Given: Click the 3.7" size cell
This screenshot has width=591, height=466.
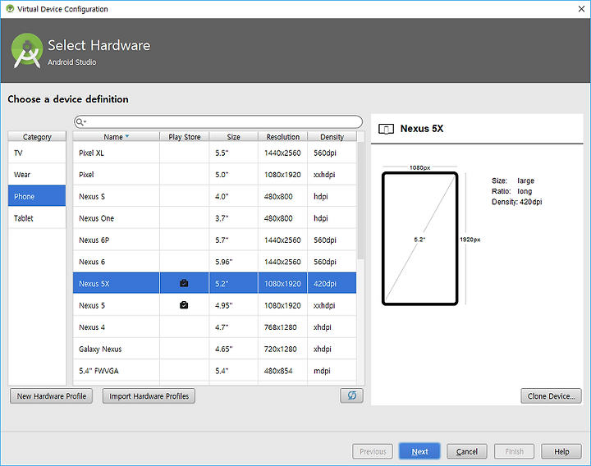Looking at the screenshot, I should [234, 218].
